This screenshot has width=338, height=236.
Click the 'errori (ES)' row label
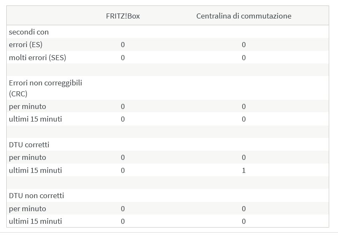pos(26,45)
